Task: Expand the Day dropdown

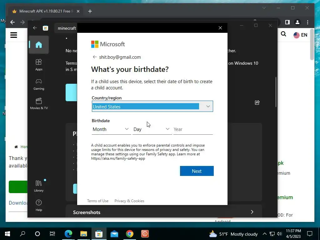Action: pos(152,129)
